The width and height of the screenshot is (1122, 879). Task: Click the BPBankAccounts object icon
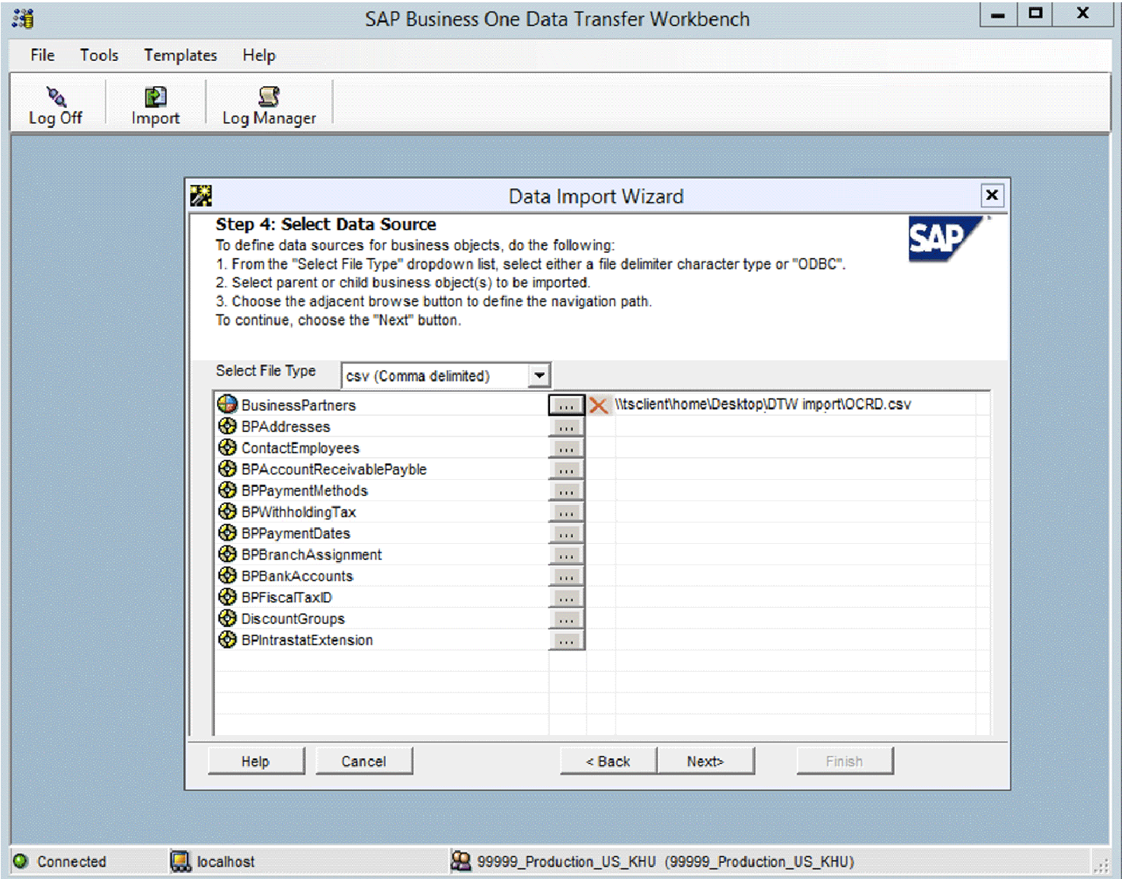tap(227, 575)
